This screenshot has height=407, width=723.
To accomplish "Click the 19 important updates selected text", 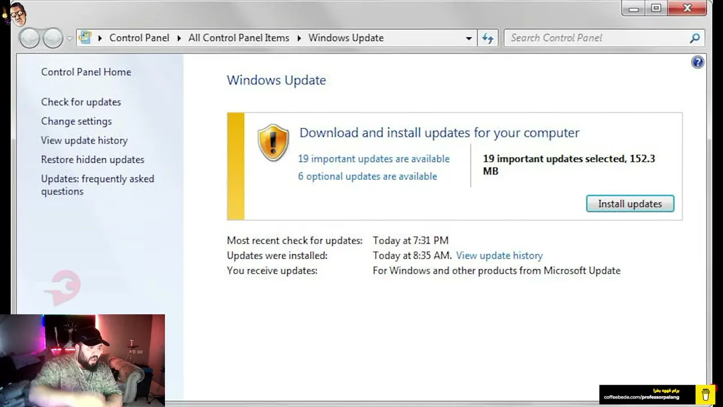I will pyautogui.click(x=569, y=164).
